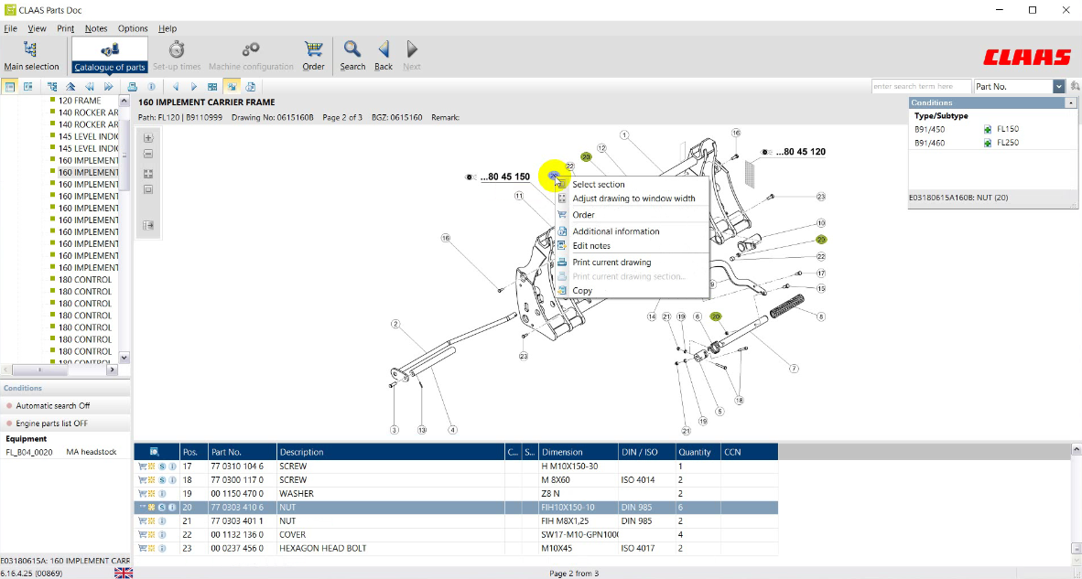Click the level-up double chevron icon
Viewport: 1082px width, 579px height.
pos(71,87)
